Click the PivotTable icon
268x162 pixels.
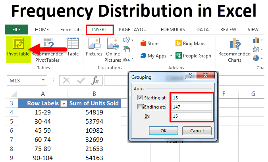click(x=18, y=43)
